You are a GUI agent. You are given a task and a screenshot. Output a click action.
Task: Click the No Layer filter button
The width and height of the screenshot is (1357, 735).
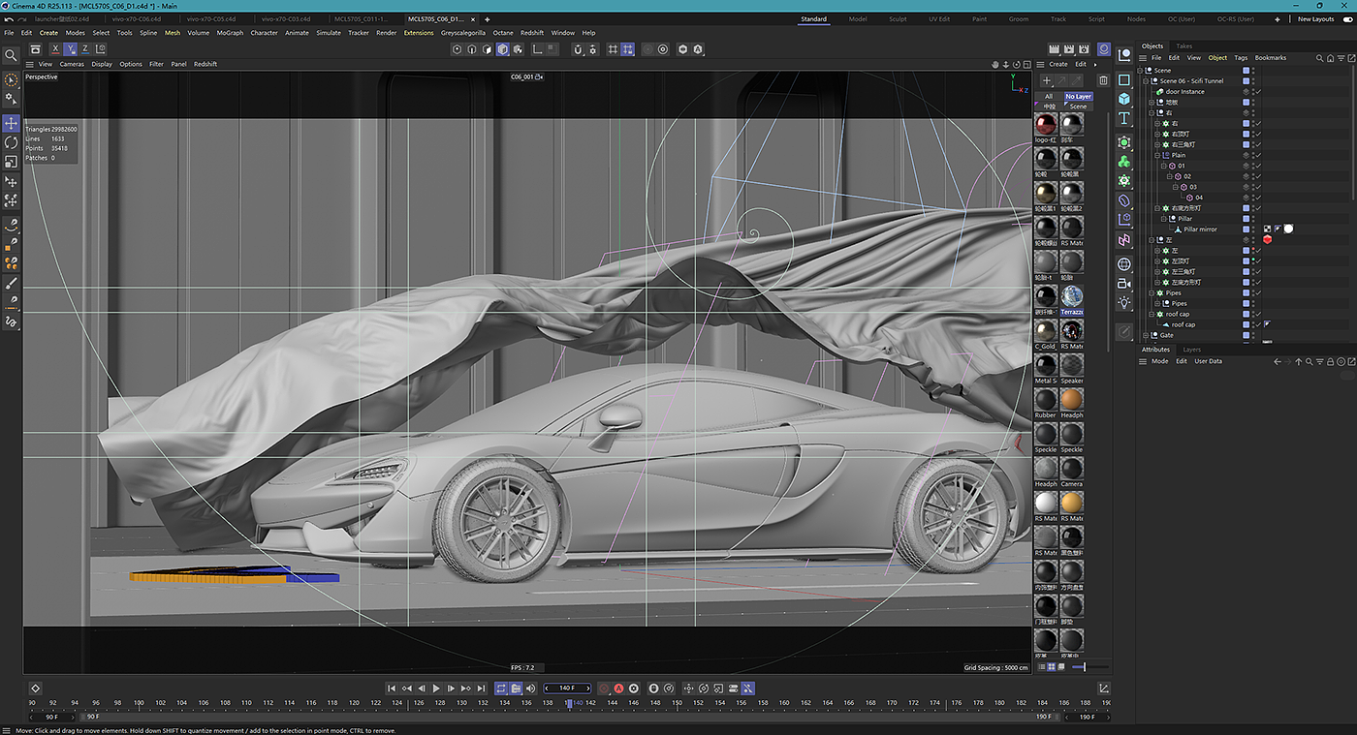click(1078, 97)
